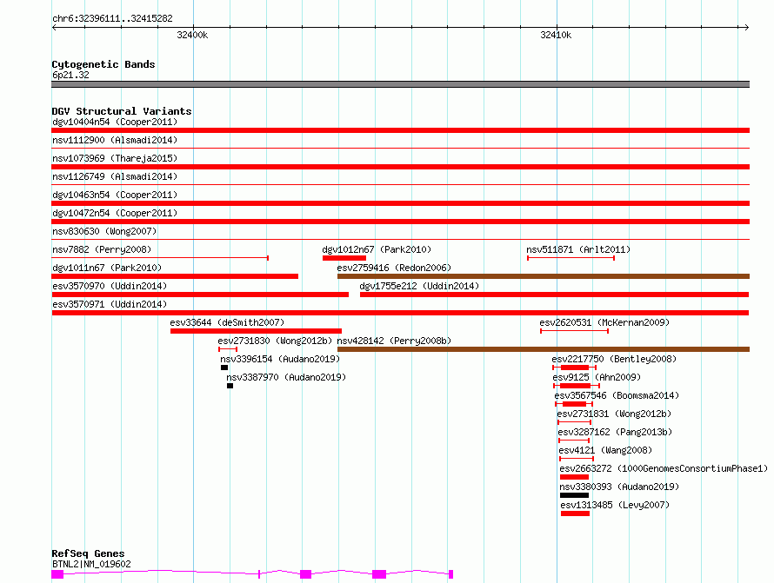This screenshot has width=774, height=583.
Task: Select the BTNL2|NM_019602 gene label
Action: [x=91, y=564]
